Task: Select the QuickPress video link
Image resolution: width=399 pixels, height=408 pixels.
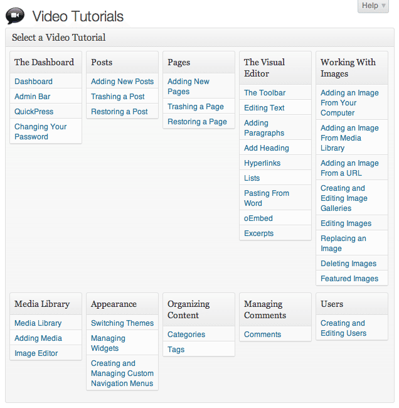Action: (x=34, y=112)
